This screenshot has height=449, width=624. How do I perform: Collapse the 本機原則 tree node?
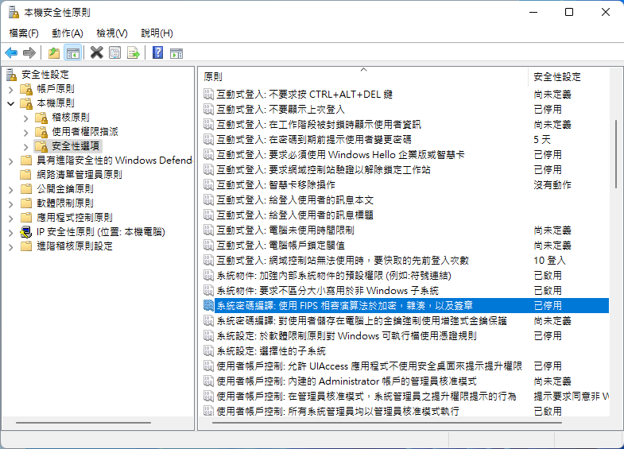(x=11, y=103)
